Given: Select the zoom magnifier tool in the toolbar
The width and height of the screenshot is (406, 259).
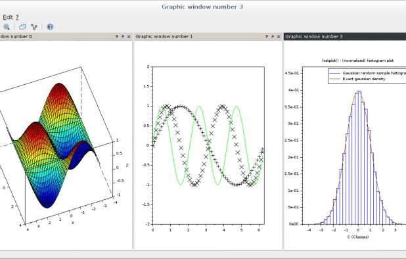Looking at the screenshot, I should click(x=7, y=27).
